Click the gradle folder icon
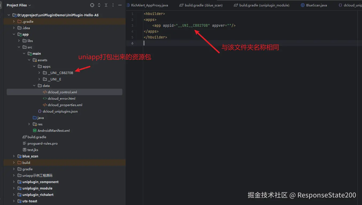 click(20, 169)
